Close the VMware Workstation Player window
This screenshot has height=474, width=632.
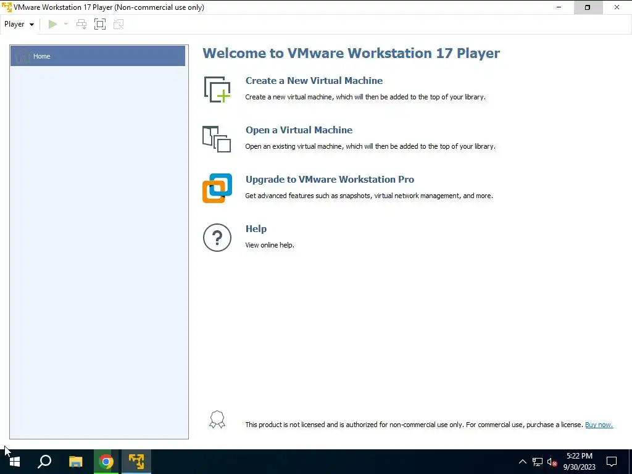617,7
